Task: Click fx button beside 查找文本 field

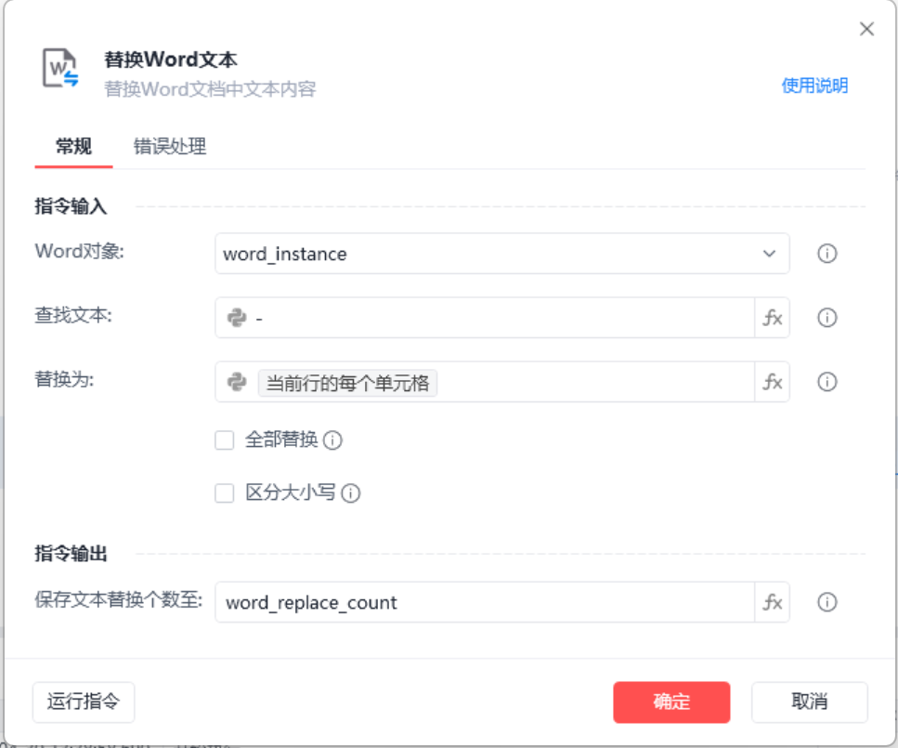Action: pos(772,318)
